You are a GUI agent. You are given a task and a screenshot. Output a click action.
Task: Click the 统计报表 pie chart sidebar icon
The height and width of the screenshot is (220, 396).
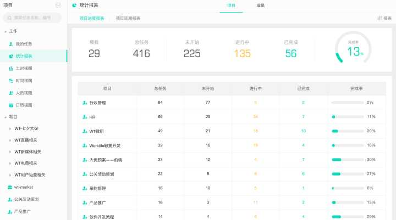click(x=11, y=56)
